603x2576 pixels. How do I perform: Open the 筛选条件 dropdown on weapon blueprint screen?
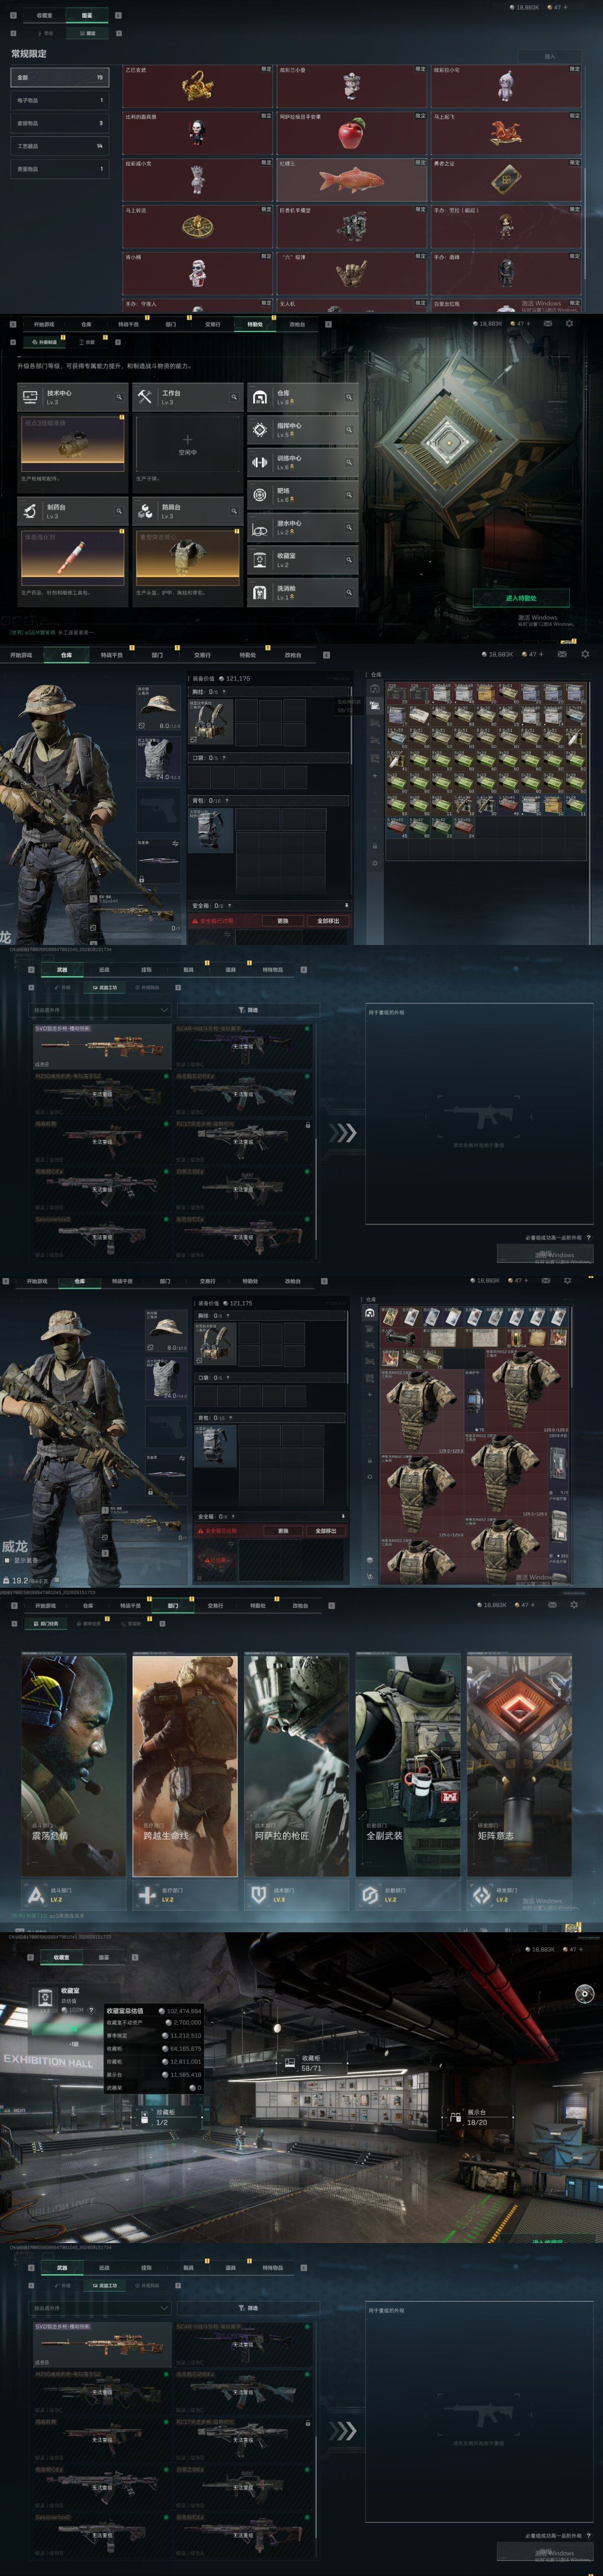(x=101, y=1010)
